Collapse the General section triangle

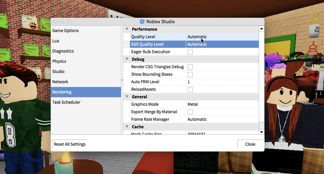coord(127,97)
